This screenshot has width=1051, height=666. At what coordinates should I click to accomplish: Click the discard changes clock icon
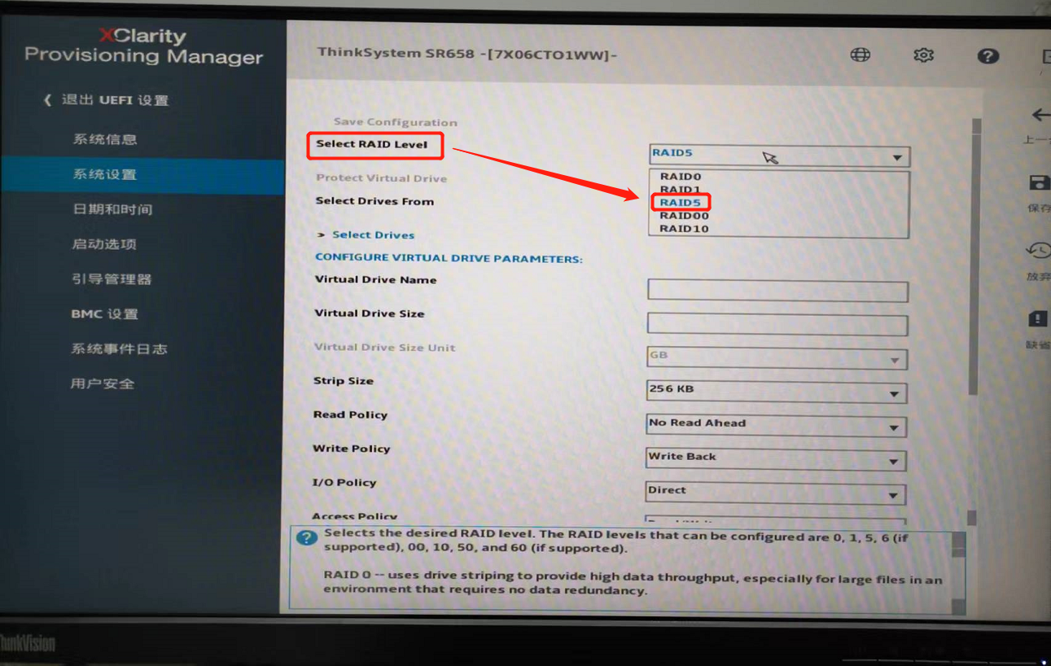pyautogui.click(x=1038, y=250)
